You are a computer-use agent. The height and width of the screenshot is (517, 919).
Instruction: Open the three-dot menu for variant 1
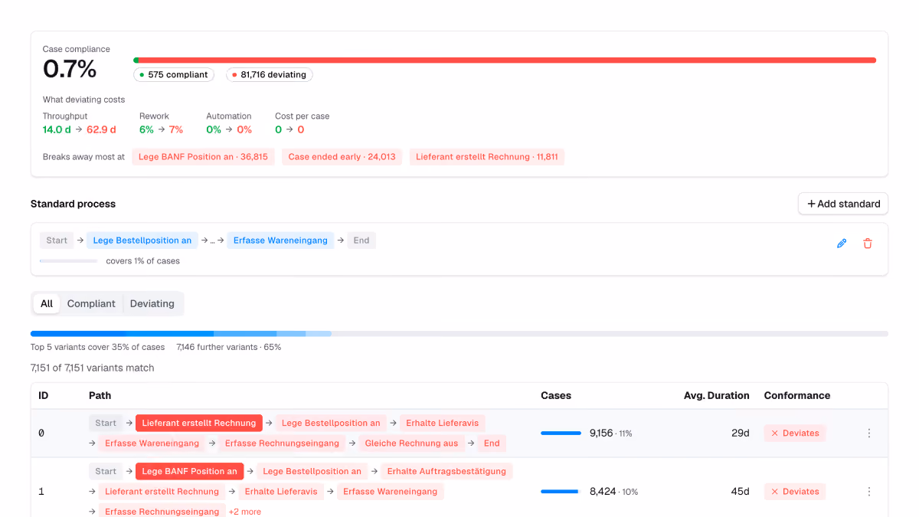click(869, 492)
